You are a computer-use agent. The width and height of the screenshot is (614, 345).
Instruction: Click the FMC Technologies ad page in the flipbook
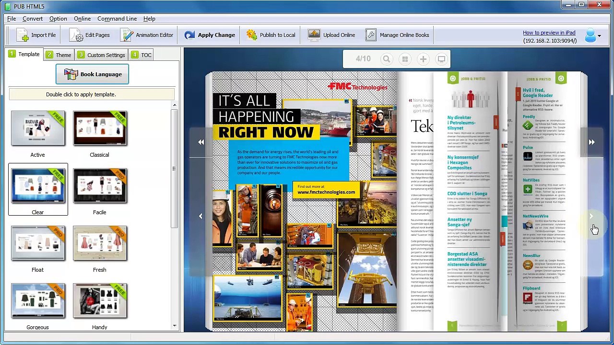305,202
